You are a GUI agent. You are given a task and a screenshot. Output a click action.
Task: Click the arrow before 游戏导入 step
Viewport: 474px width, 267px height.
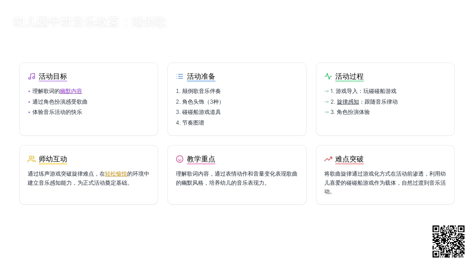click(327, 91)
